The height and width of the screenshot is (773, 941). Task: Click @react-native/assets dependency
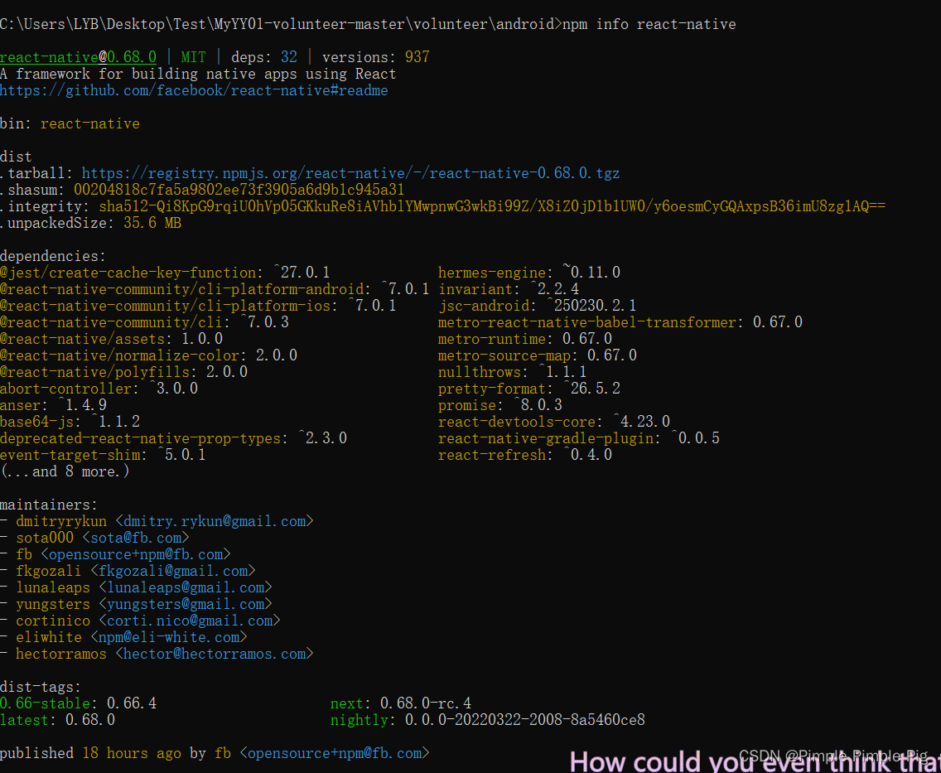(x=111, y=339)
